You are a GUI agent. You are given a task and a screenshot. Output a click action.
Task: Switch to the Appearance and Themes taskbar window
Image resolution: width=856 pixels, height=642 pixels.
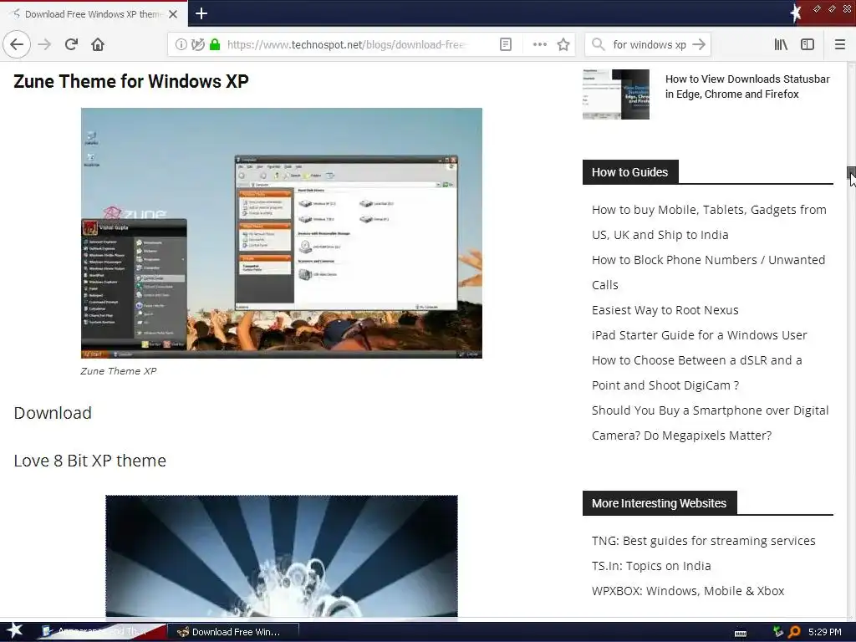click(x=102, y=632)
